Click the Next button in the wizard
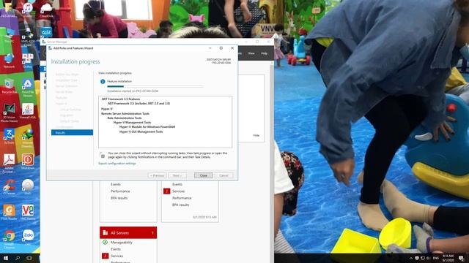The image size is (469, 263). 177,175
